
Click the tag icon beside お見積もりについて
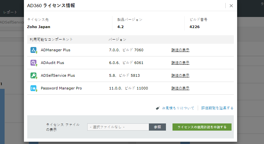pos(158,108)
